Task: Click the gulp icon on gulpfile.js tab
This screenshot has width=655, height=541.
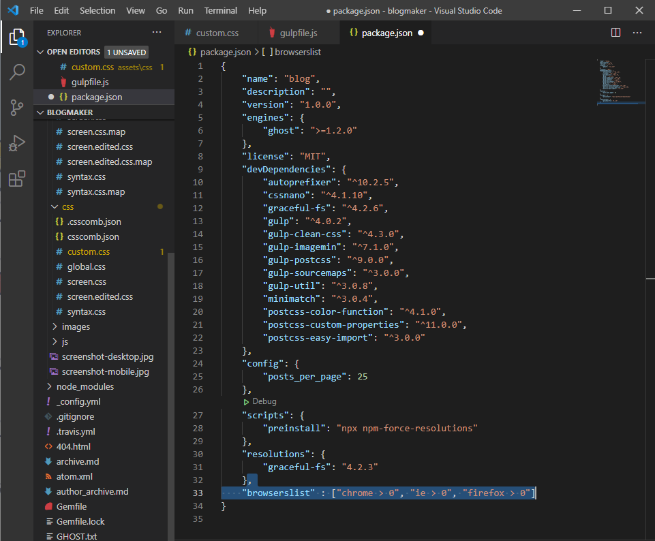Action: click(272, 33)
